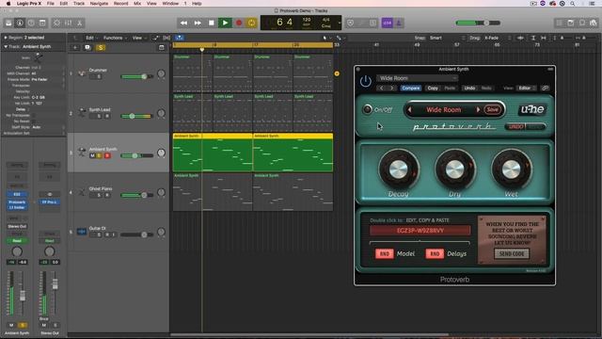The image size is (602, 339).
Task: Open the Editors scissors icon
Action: (79, 23)
